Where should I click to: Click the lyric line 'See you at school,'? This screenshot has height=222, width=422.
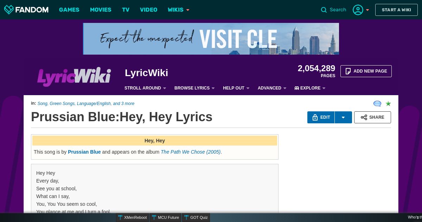[x=56, y=189]
